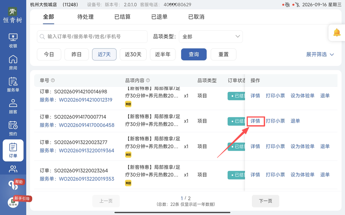
Task: Select 订单 orders sidebar icon
Action: 13,150
